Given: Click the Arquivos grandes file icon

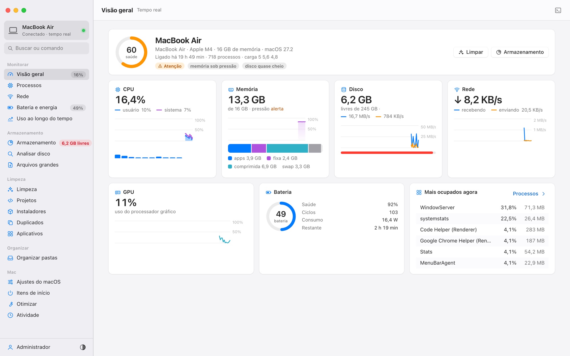Looking at the screenshot, I should 10,165.
